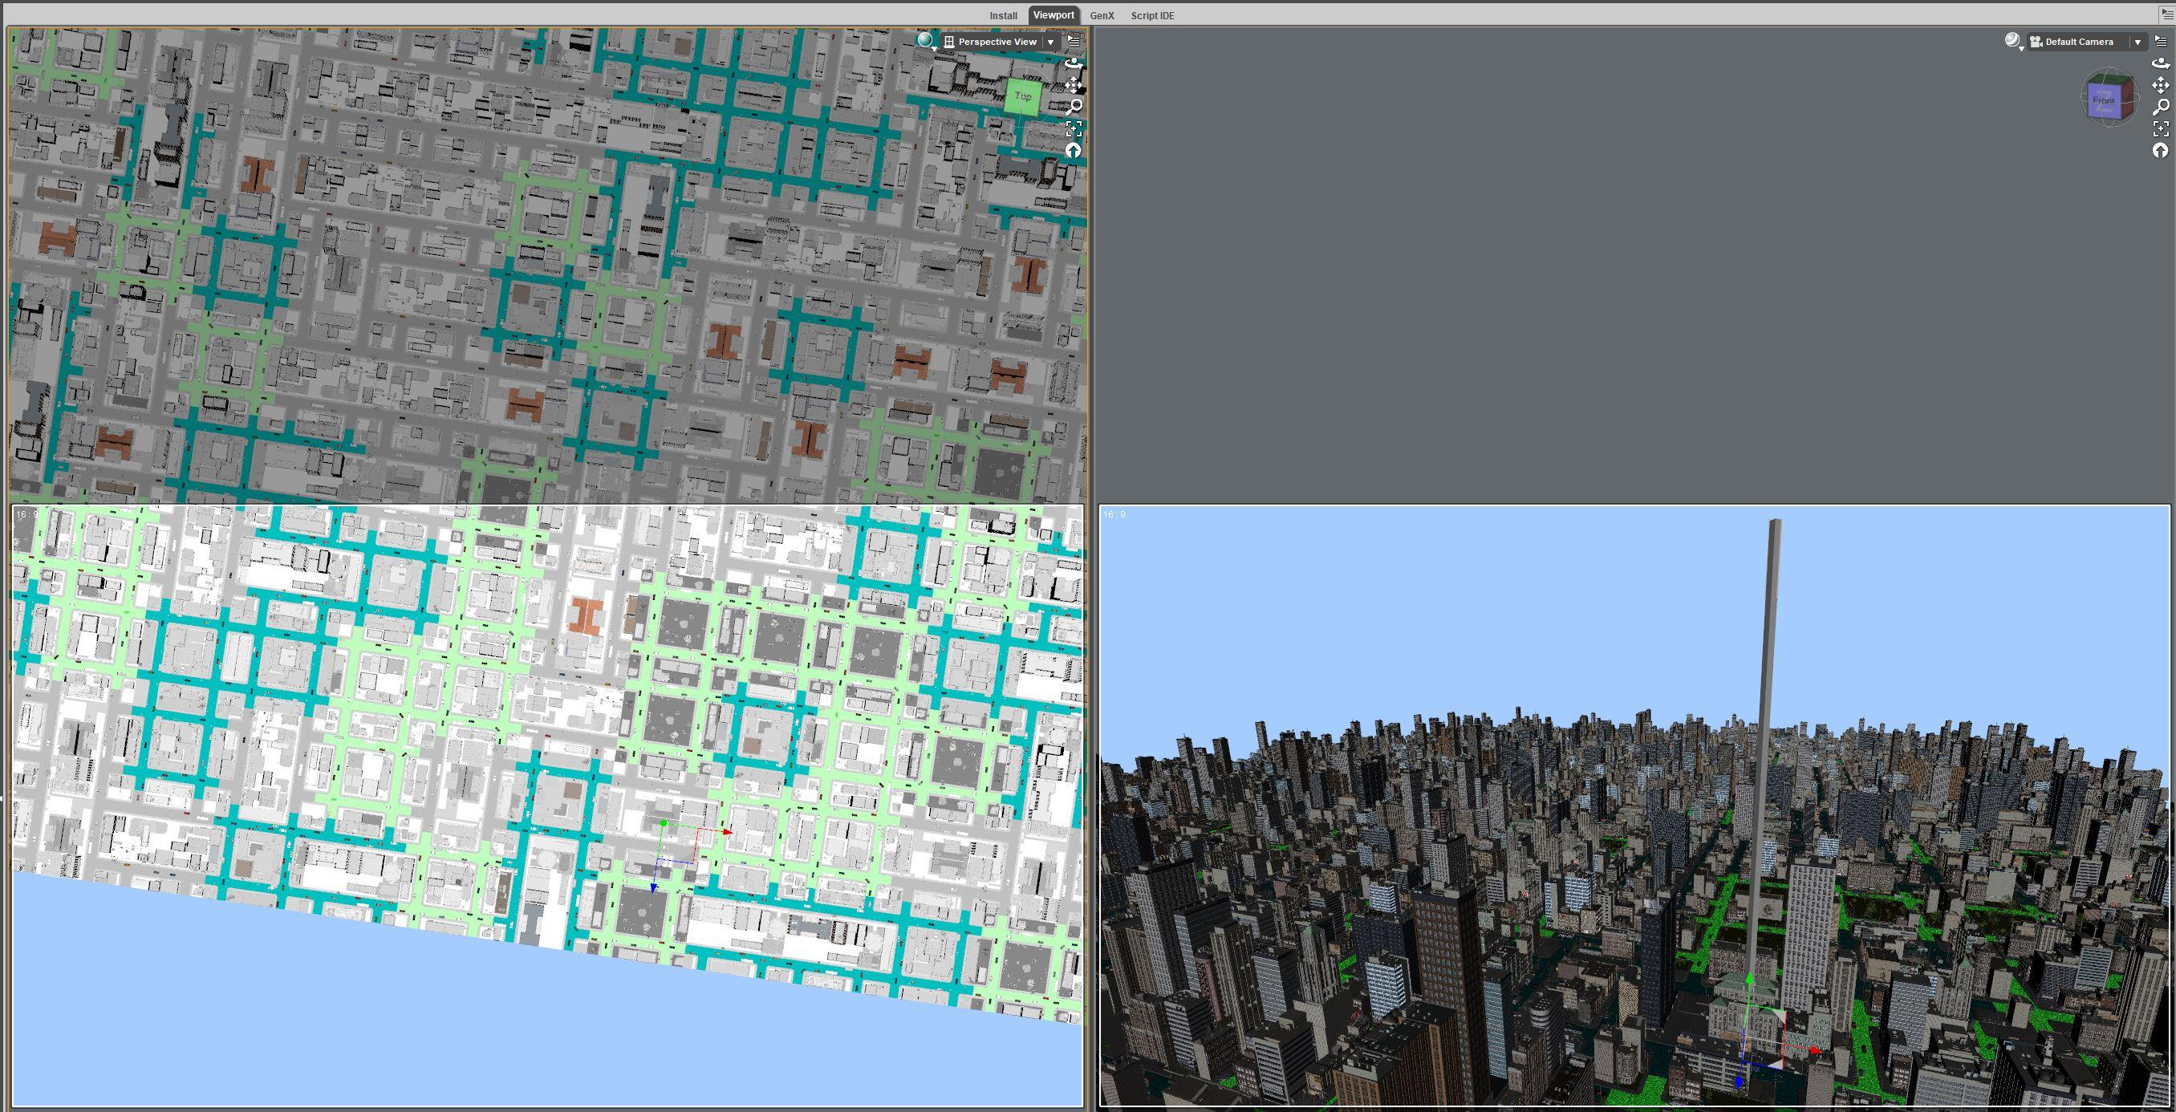Click zoom magnifier icon in right viewport
Image resolution: width=2176 pixels, height=1112 pixels.
(x=2161, y=107)
